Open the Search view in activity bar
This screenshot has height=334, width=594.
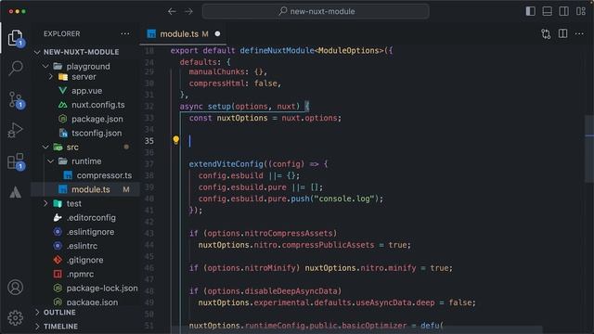tap(16, 69)
